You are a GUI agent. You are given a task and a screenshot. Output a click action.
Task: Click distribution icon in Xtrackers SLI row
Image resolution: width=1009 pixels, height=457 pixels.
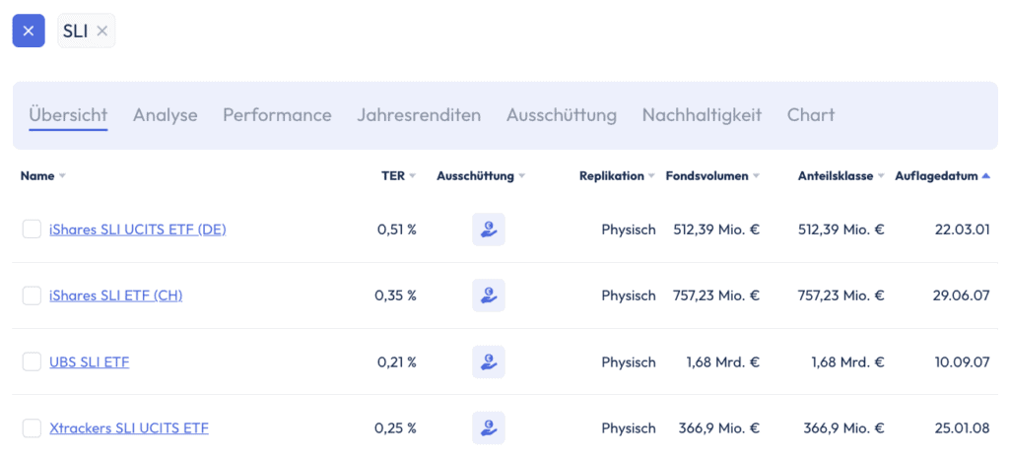[x=489, y=428]
